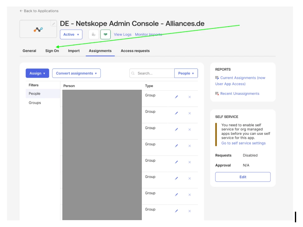Edit the third Group assignment
The image size is (303, 227).
point(176,129)
